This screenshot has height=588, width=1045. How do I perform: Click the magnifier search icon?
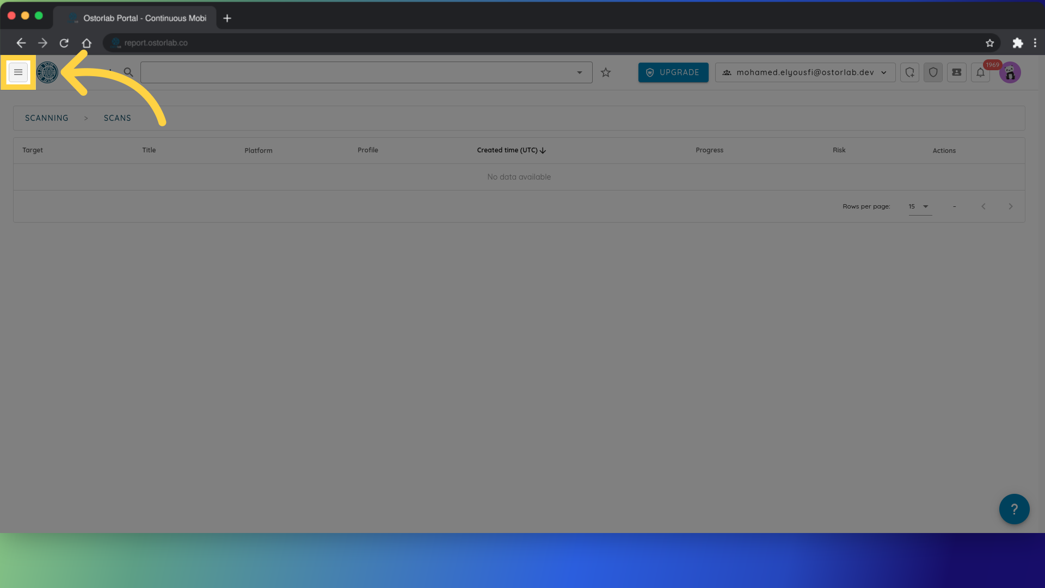[128, 72]
